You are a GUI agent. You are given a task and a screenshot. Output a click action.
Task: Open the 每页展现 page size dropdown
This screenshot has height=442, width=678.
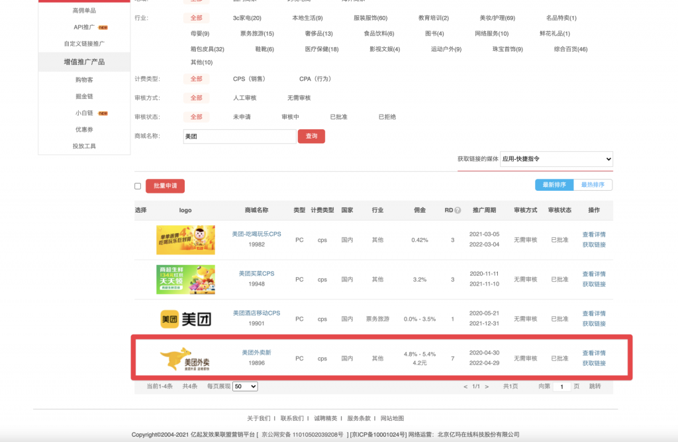245,386
